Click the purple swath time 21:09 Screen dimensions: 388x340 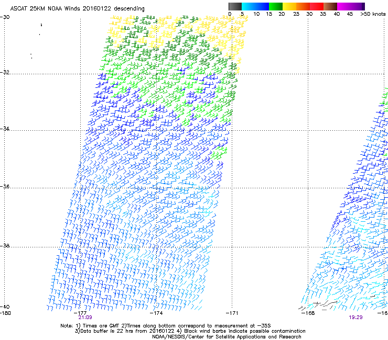tap(85, 318)
